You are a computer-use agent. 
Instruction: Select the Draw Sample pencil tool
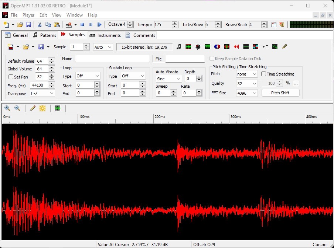click(x=33, y=108)
